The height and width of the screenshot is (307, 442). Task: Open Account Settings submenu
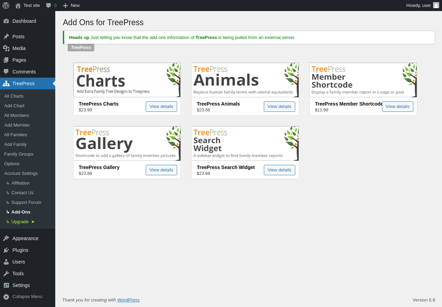click(x=28, y=173)
